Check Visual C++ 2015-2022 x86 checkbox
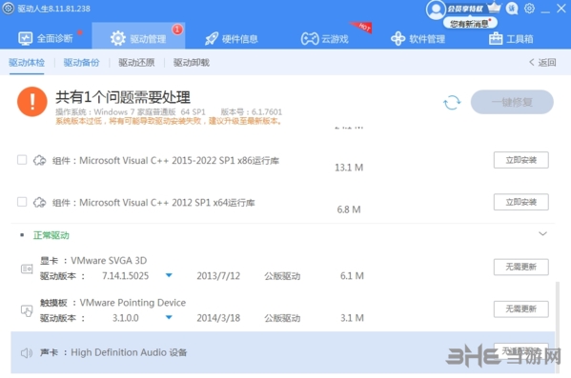Image resolution: width=571 pixels, height=378 pixels. tap(22, 160)
